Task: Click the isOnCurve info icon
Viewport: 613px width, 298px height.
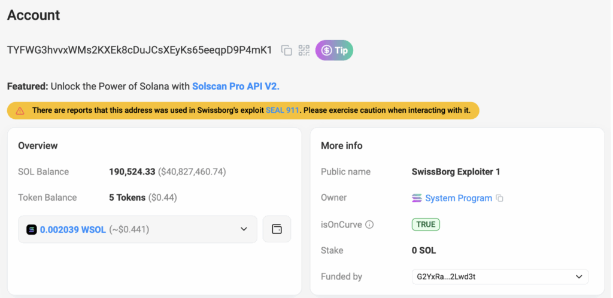Action: pos(369,225)
